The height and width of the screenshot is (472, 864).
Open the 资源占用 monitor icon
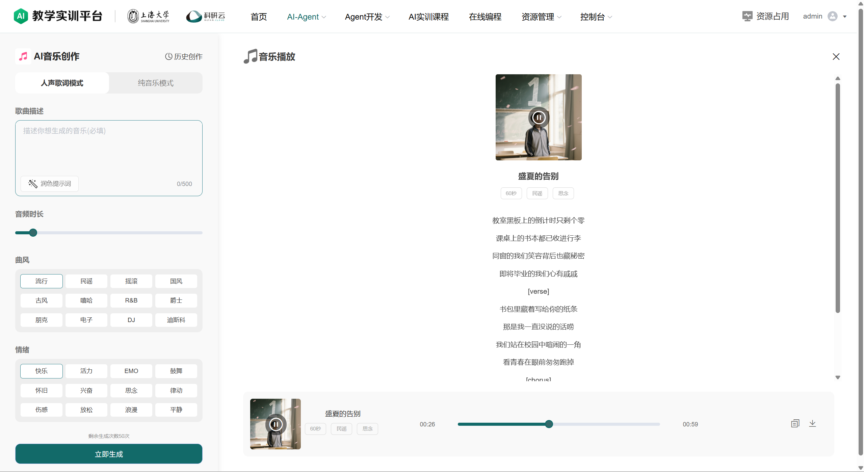pyautogui.click(x=747, y=16)
